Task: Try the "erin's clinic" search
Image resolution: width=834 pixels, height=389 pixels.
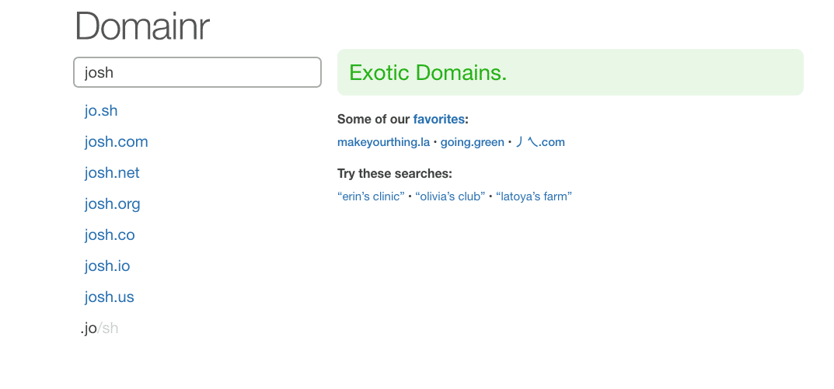Action: (x=372, y=196)
